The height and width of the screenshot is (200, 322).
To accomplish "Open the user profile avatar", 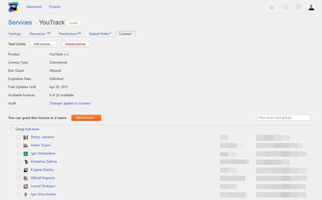I will pyautogui.click(x=311, y=7).
